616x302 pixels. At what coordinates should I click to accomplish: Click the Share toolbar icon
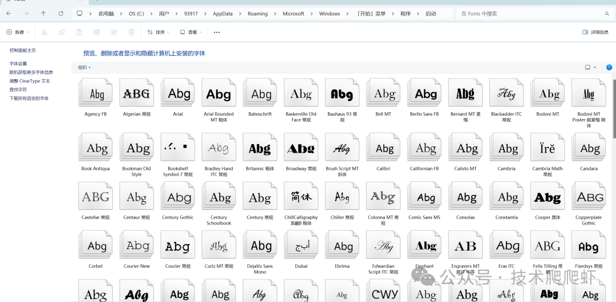pyautogui.click(x=114, y=32)
